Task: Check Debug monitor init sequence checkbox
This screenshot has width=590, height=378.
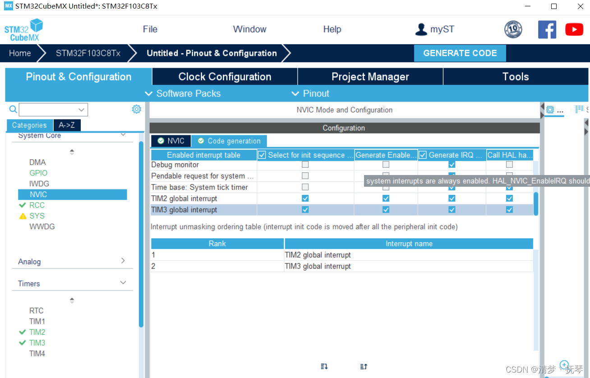Action: (x=305, y=165)
